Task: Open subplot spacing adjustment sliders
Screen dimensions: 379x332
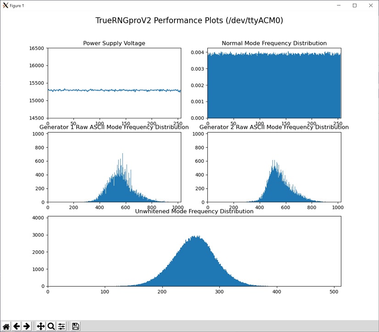Action: (62, 326)
